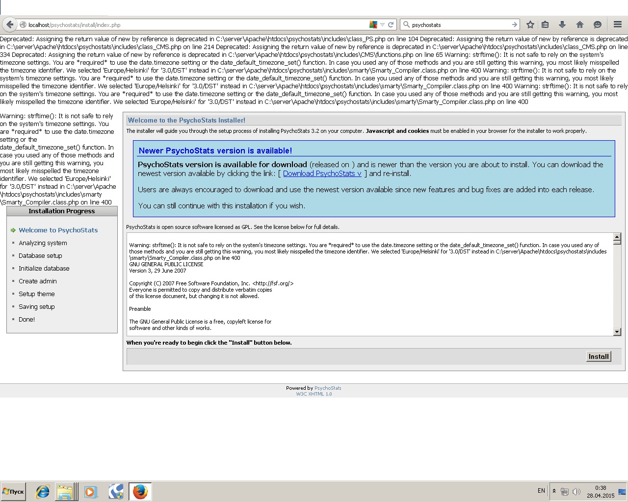
Task: Click the Welcome to the PsychoStats Installer! heading
Action: [187, 120]
